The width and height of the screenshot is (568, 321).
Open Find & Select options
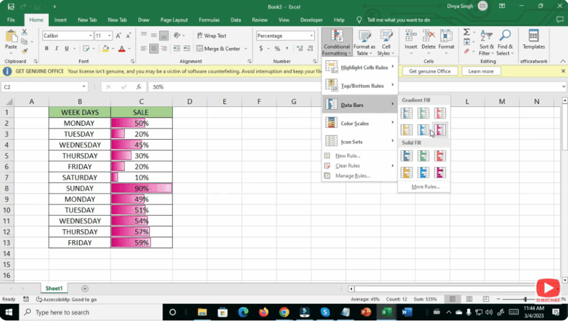tap(504, 45)
